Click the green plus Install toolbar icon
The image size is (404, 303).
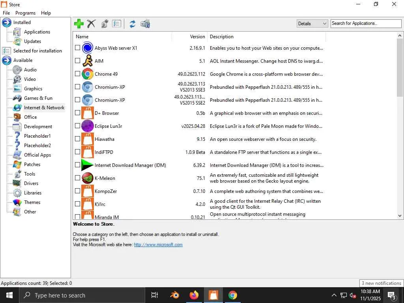(79, 24)
